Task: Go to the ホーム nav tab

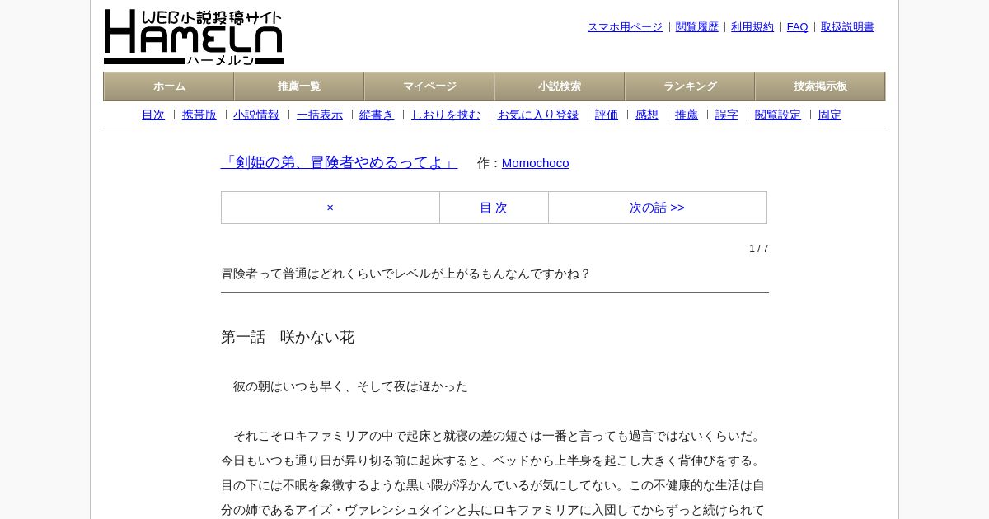Action: click(169, 86)
